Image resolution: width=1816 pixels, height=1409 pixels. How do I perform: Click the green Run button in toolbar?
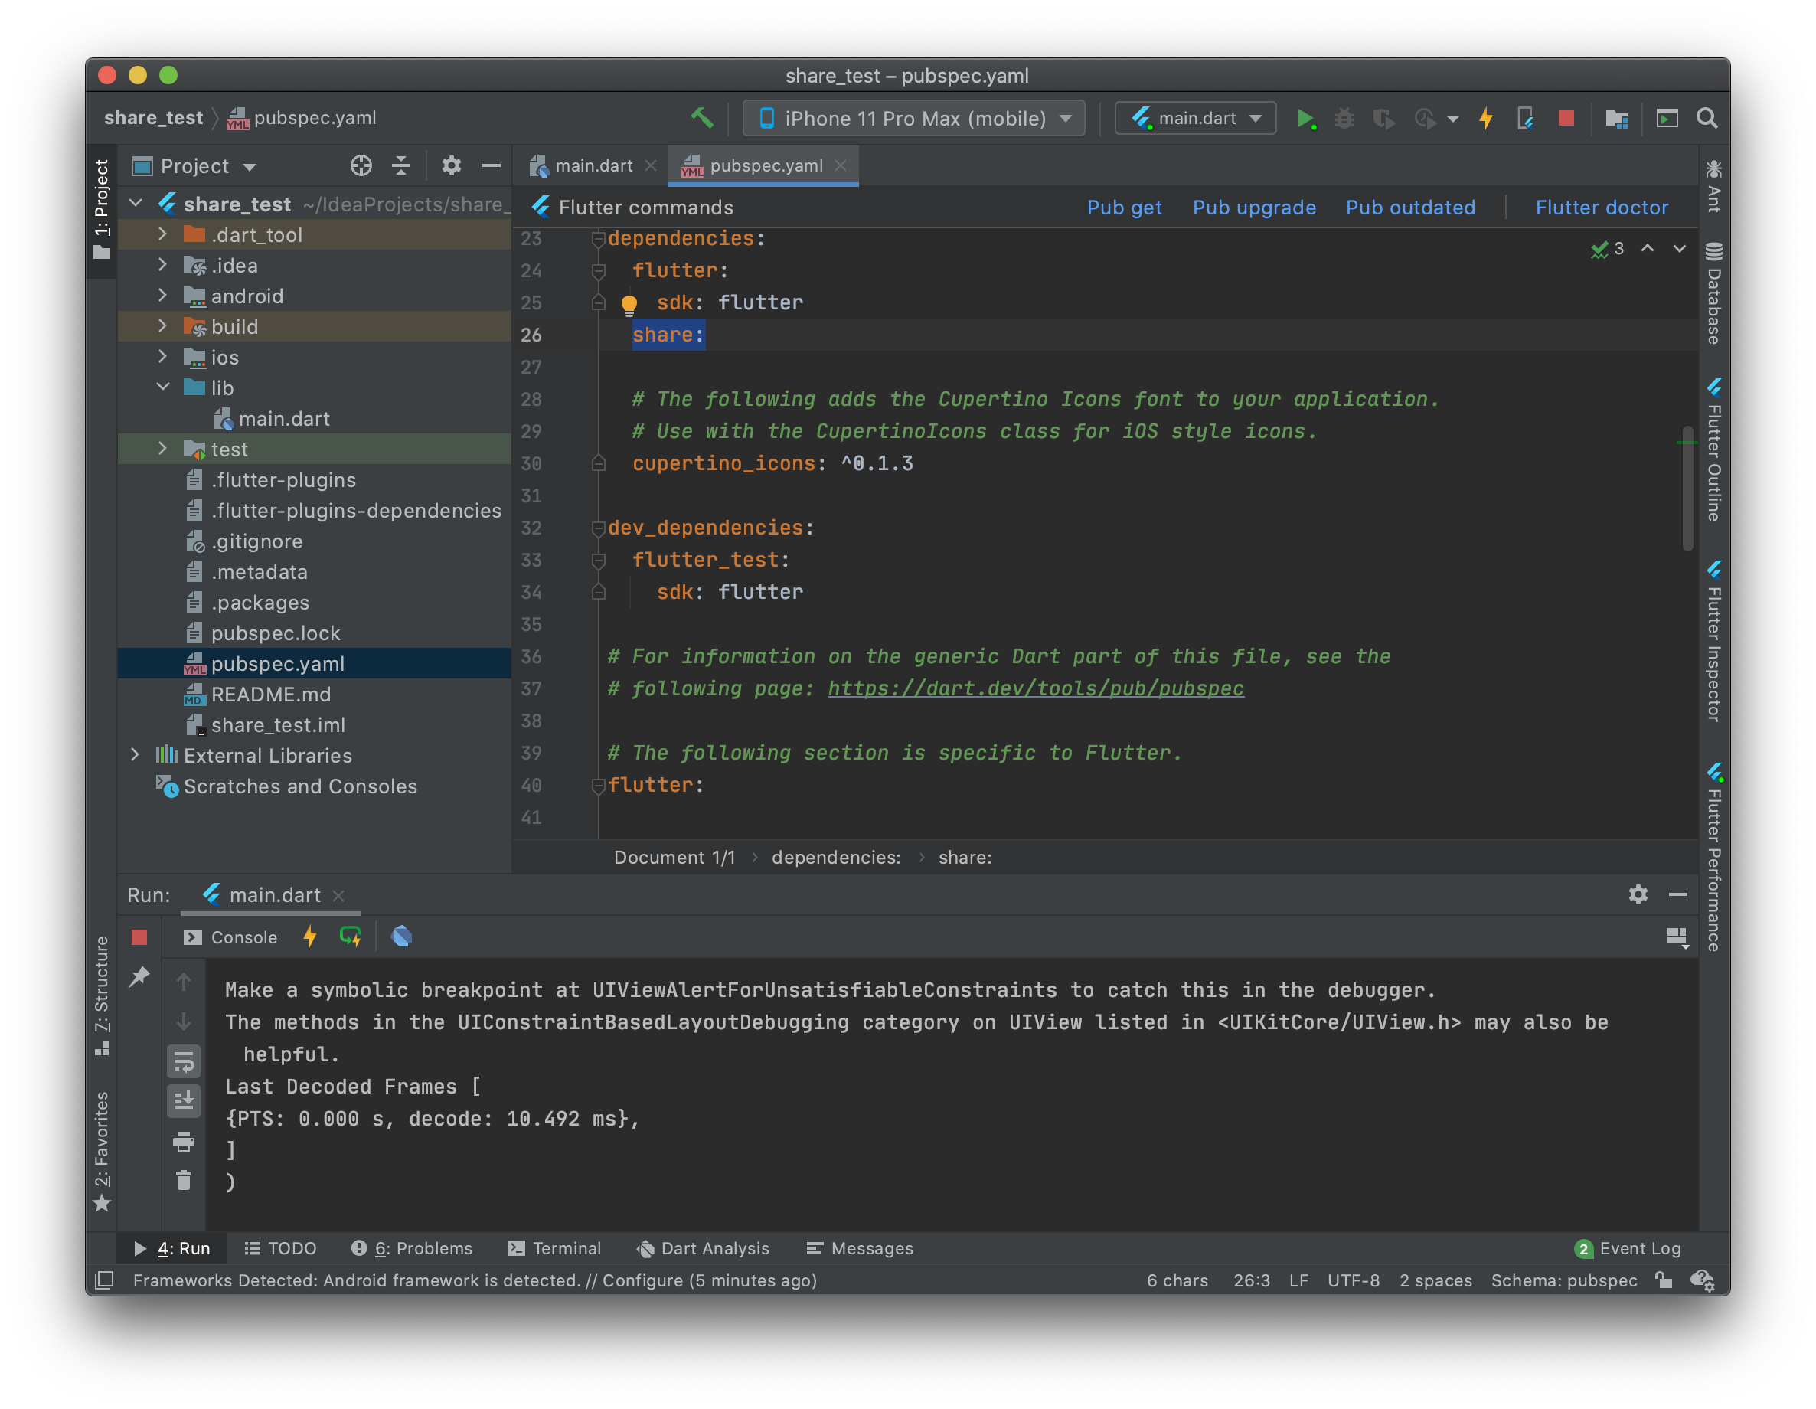[x=1304, y=119]
